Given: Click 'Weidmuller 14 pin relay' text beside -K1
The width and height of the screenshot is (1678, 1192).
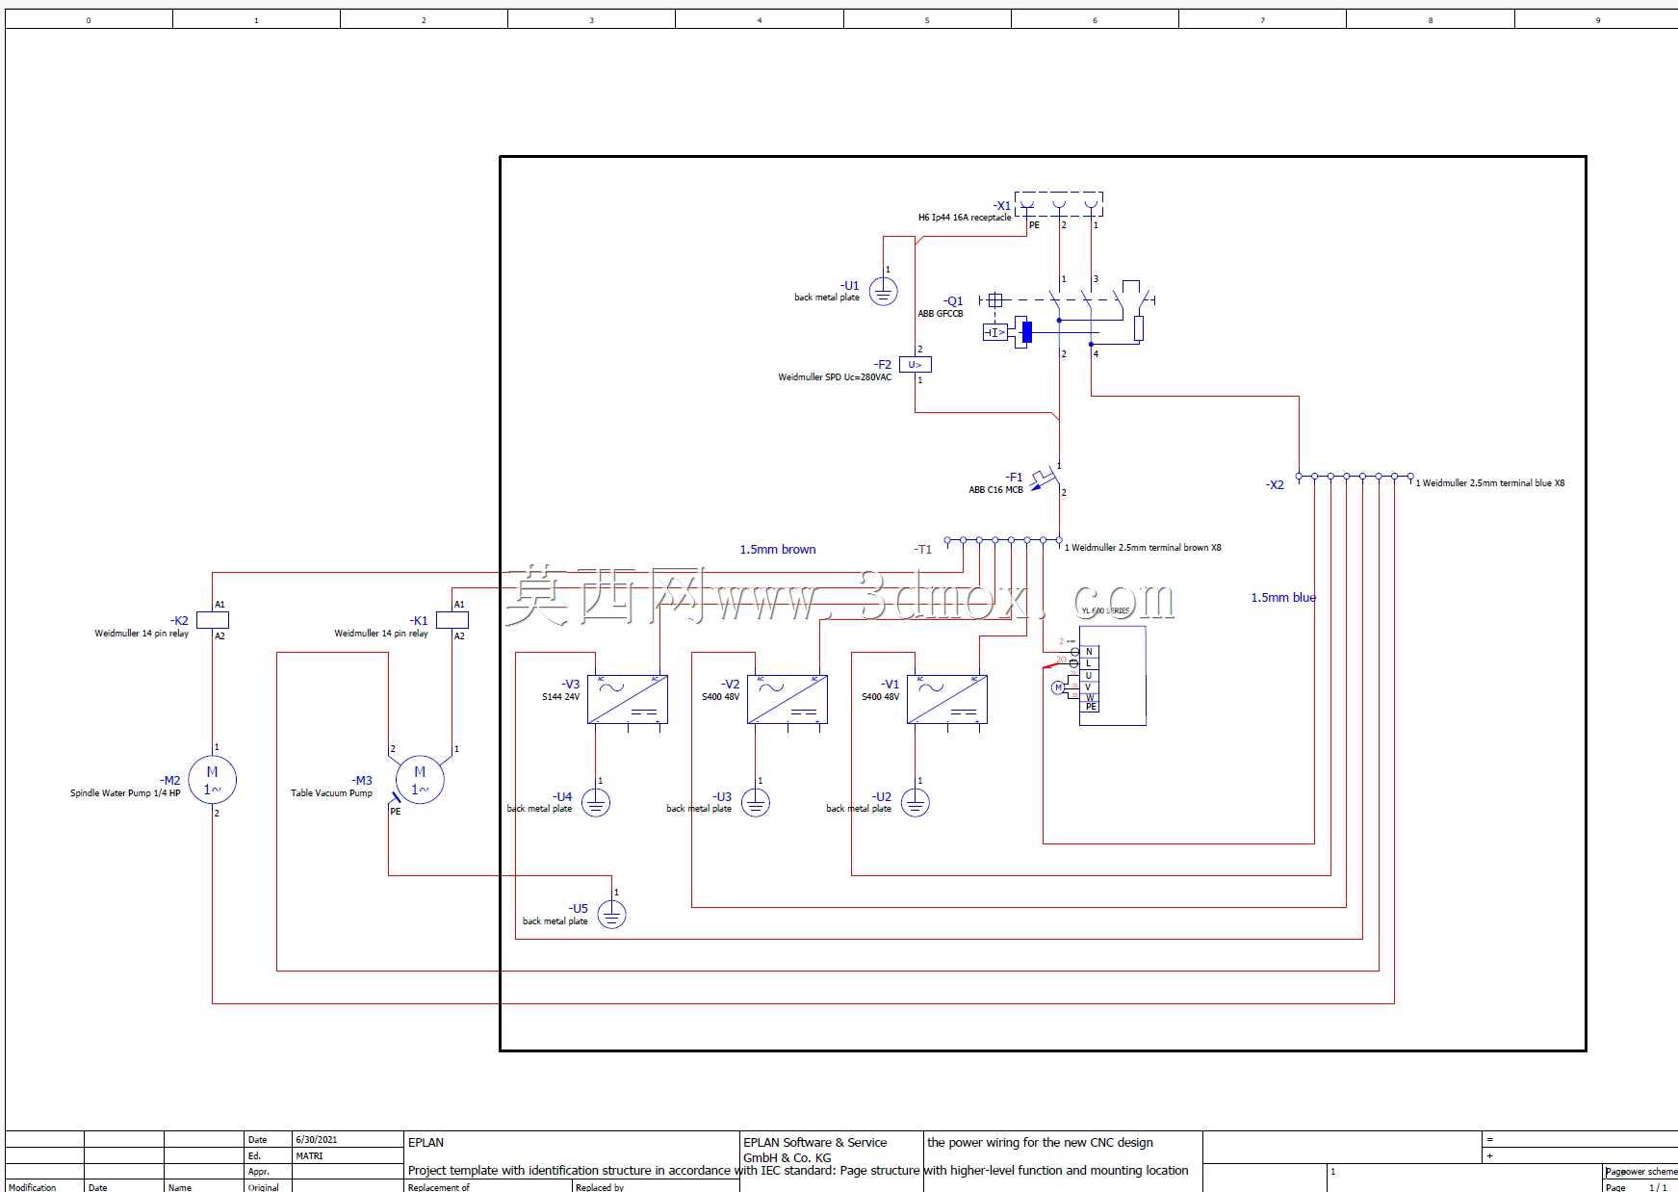Looking at the screenshot, I should (381, 634).
